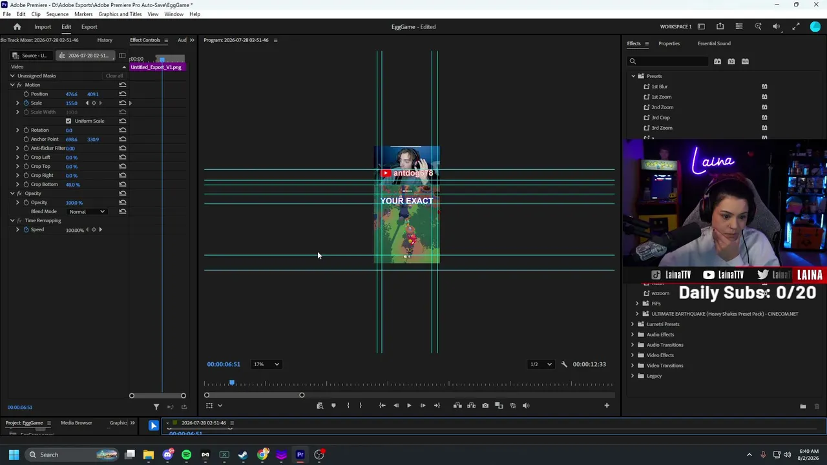This screenshot has height=465, width=827.
Task: Step back one frame
Action: (396, 406)
